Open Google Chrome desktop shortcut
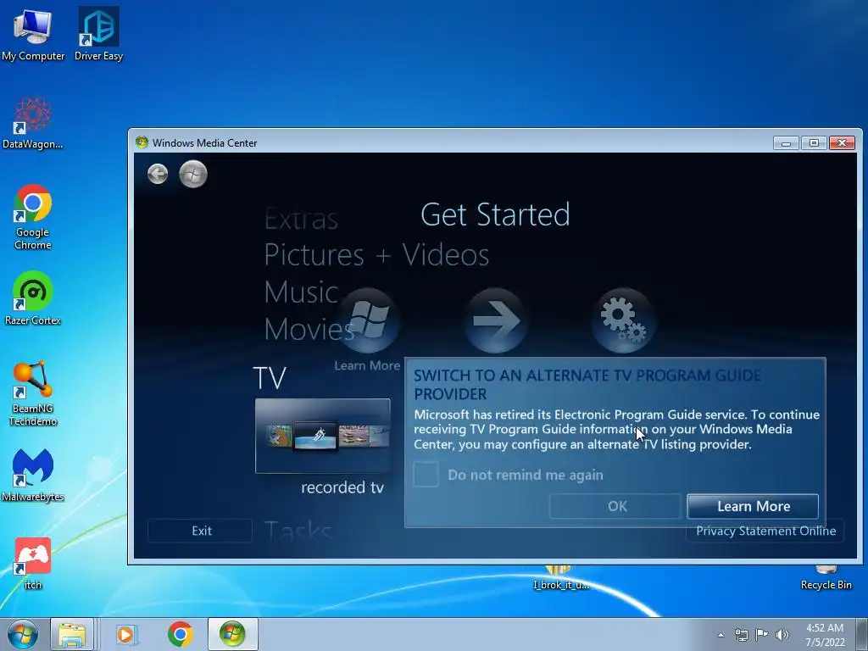Image resolution: width=868 pixels, height=651 pixels. (33, 217)
